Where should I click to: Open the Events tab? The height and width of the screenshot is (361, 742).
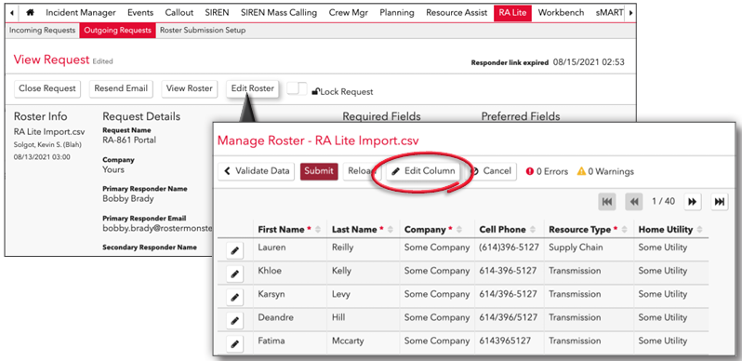tap(140, 13)
